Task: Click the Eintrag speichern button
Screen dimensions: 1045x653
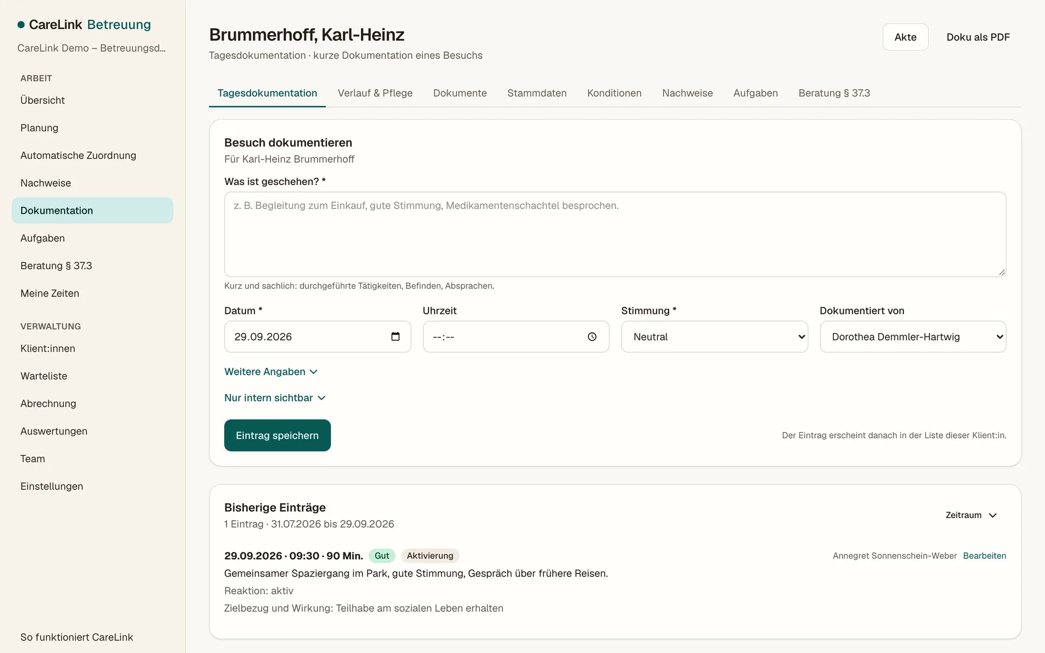Action: coord(277,435)
